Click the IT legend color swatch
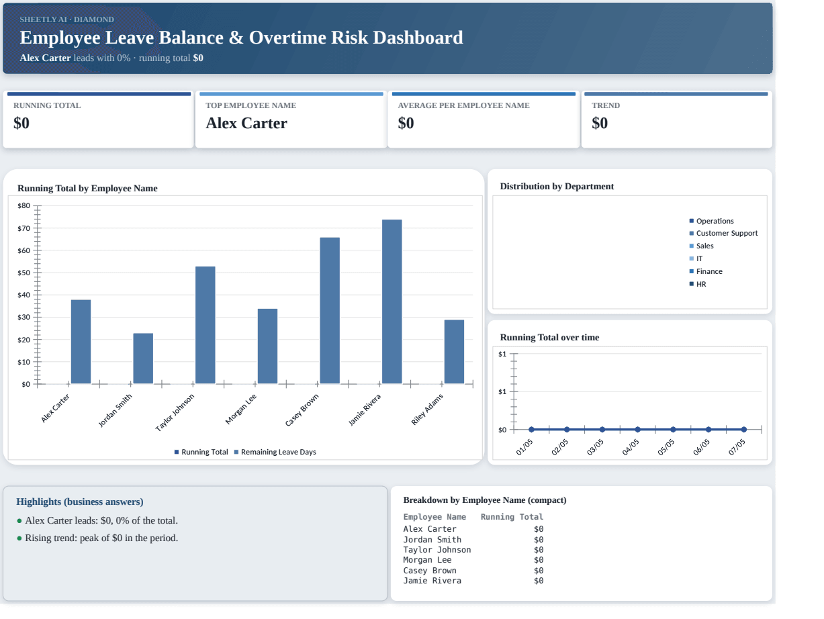 (x=691, y=258)
